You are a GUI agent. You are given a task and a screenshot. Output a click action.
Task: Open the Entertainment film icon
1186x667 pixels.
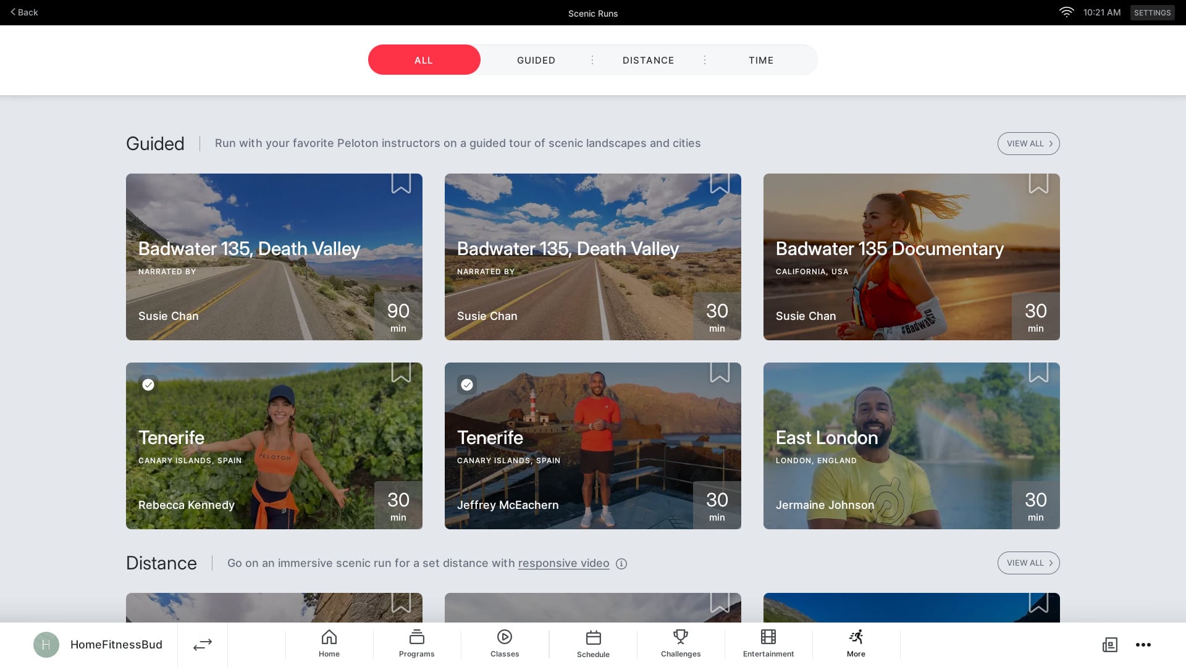coord(768,637)
